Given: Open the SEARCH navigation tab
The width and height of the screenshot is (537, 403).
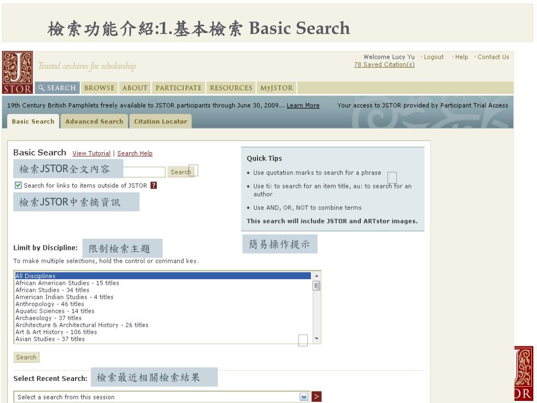Looking at the screenshot, I should [57, 88].
